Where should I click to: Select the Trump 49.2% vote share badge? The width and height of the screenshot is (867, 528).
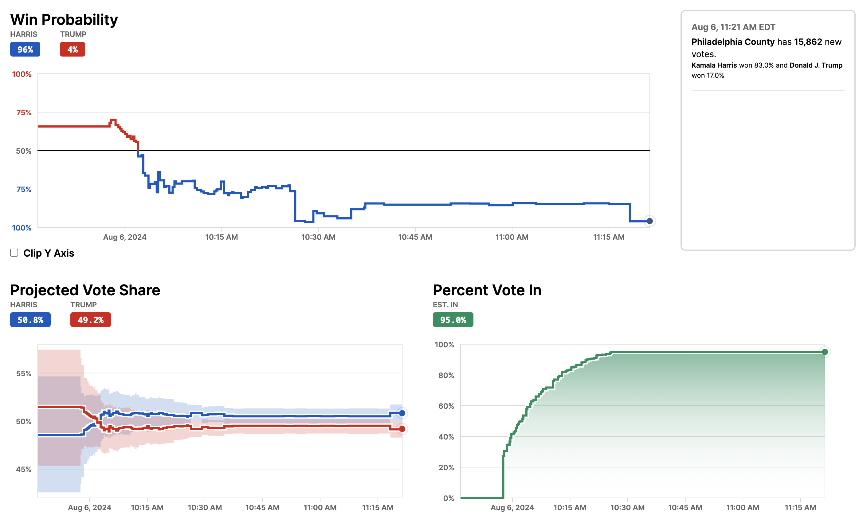(90, 320)
